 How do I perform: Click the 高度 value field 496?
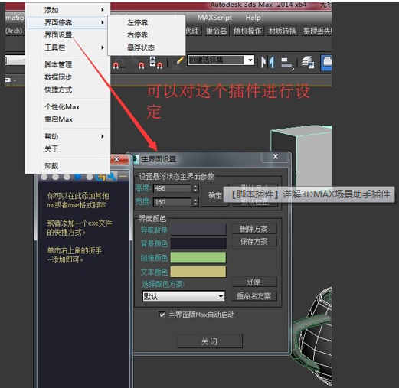172,188
